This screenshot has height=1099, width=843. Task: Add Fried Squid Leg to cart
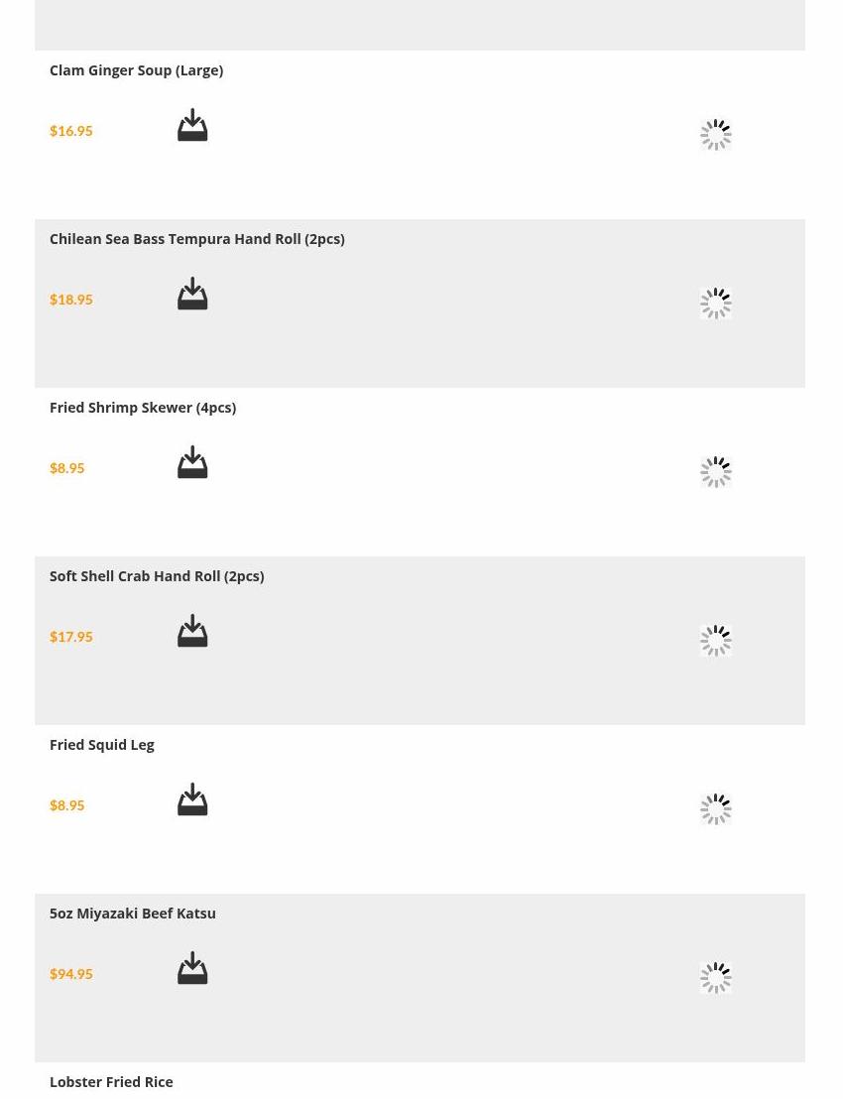tap(192, 800)
